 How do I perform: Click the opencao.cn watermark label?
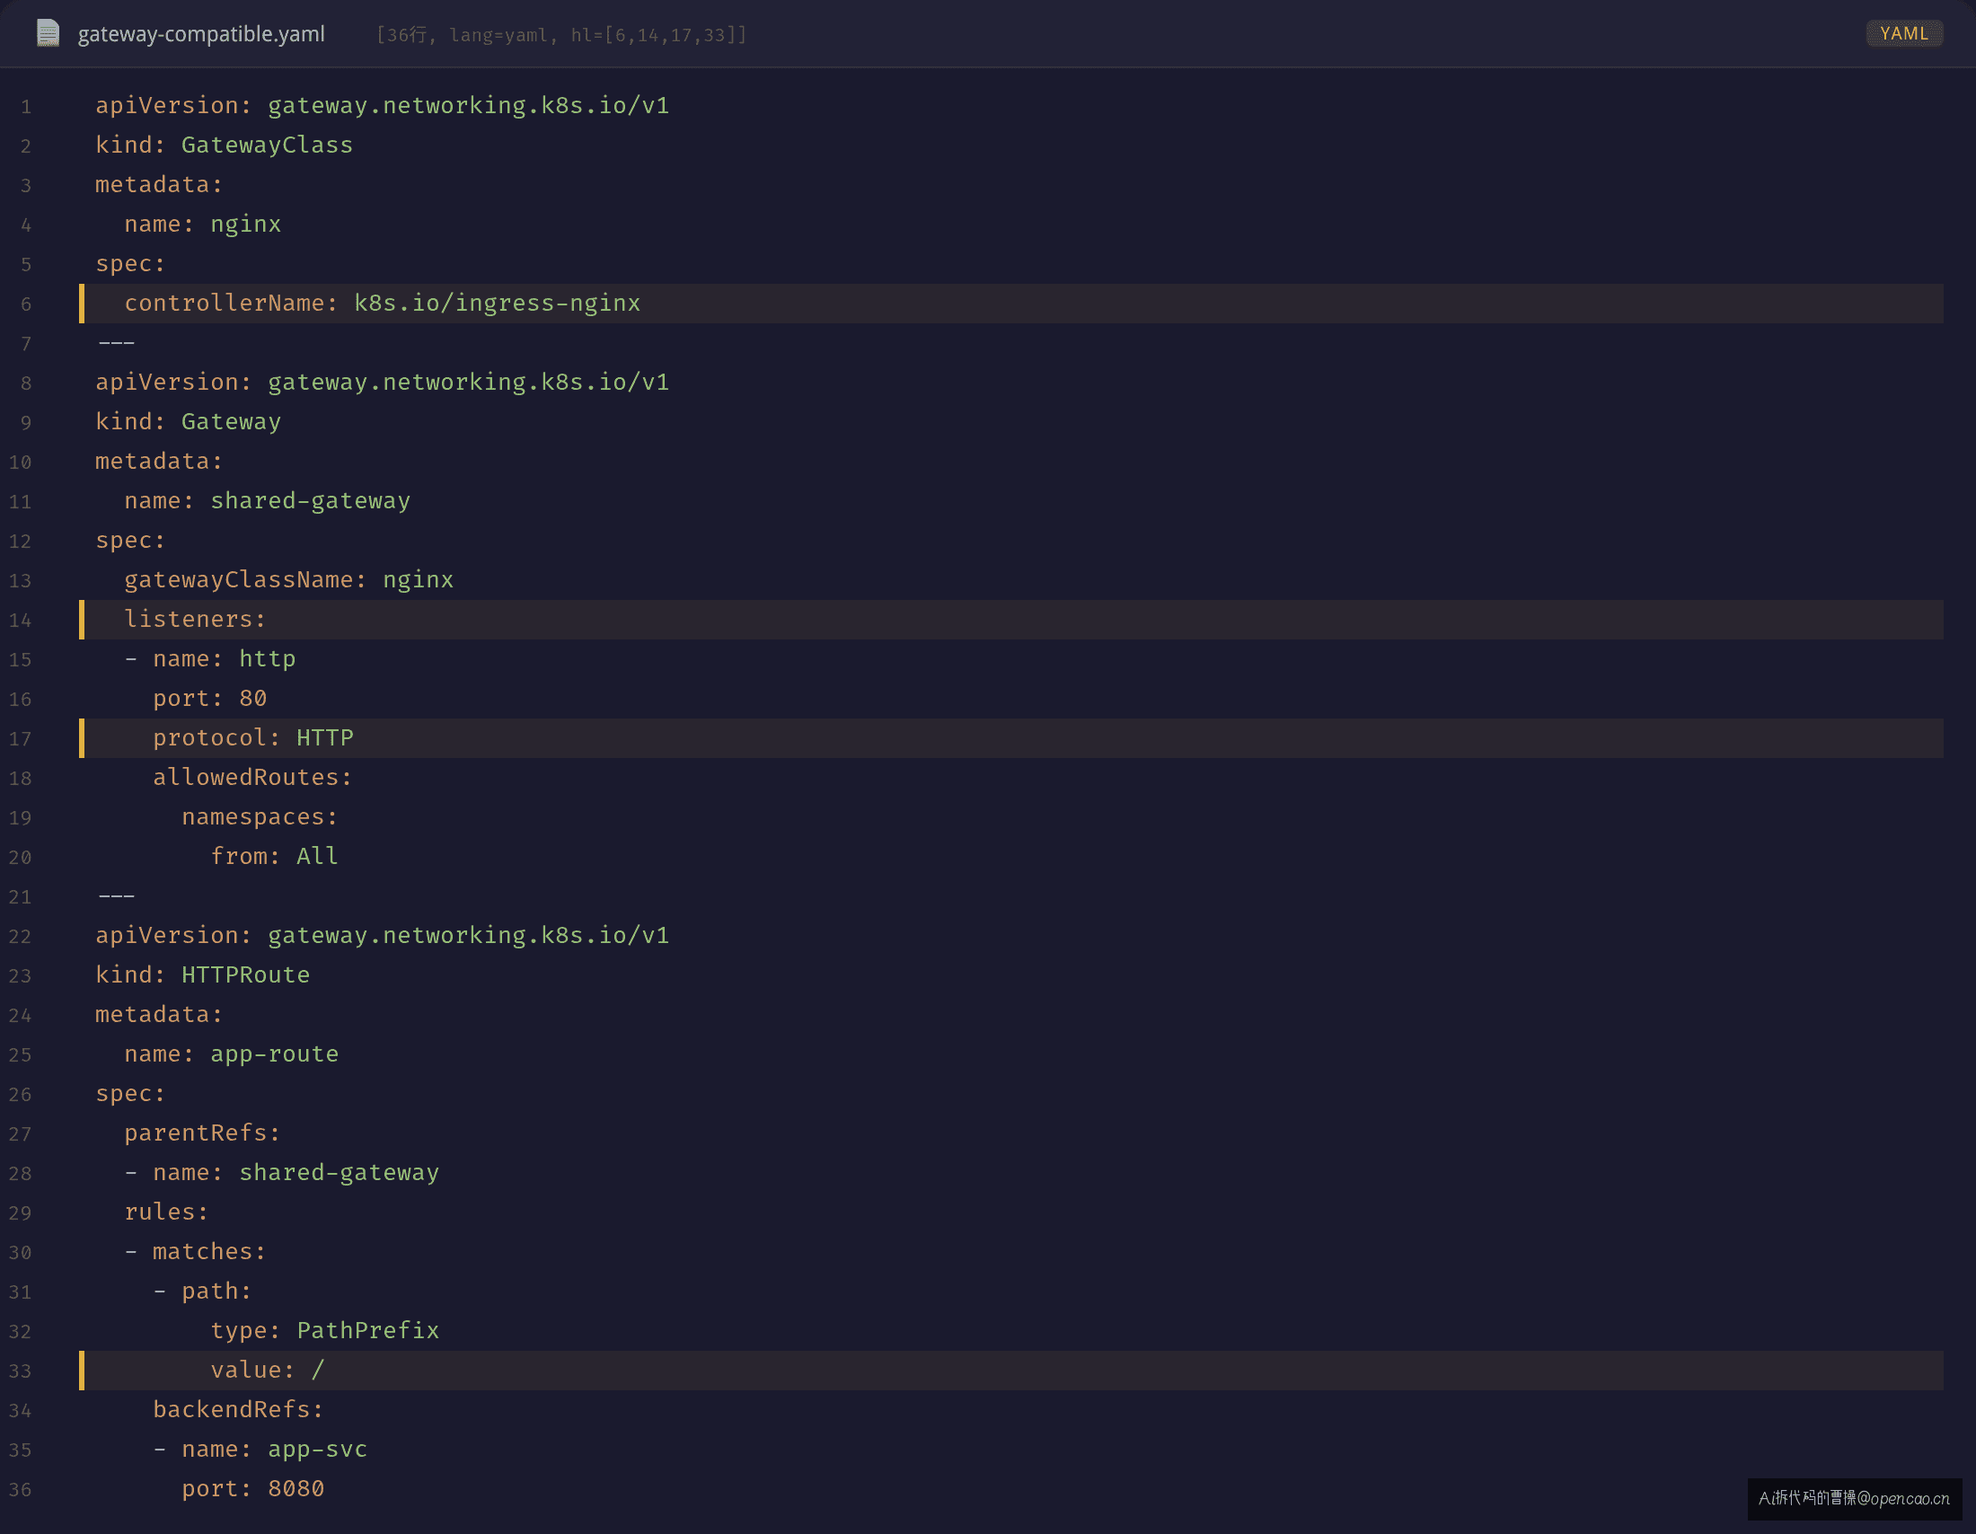pos(1853,1499)
